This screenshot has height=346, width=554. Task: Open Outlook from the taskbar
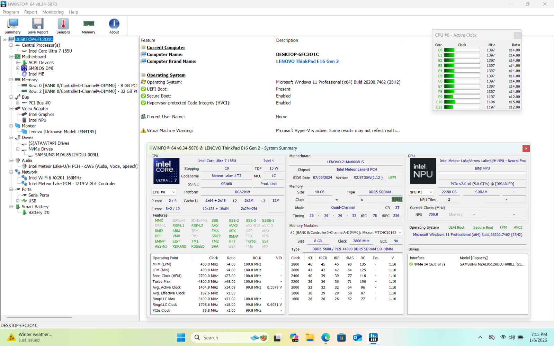[x=357, y=337]
